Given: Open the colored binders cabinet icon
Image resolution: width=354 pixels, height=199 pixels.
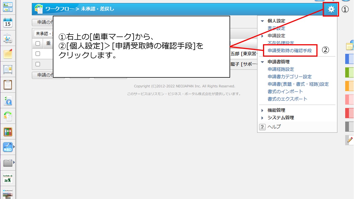Looking at the screenshot, I should coord(8,132).
